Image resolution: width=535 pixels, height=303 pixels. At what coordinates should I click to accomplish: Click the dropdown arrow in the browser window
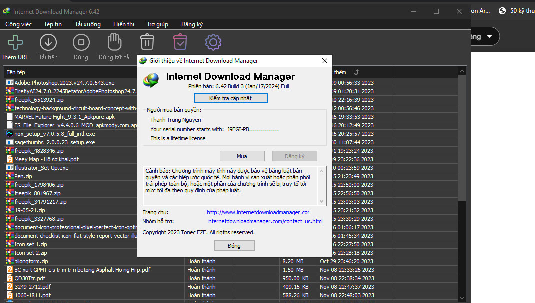490,36
